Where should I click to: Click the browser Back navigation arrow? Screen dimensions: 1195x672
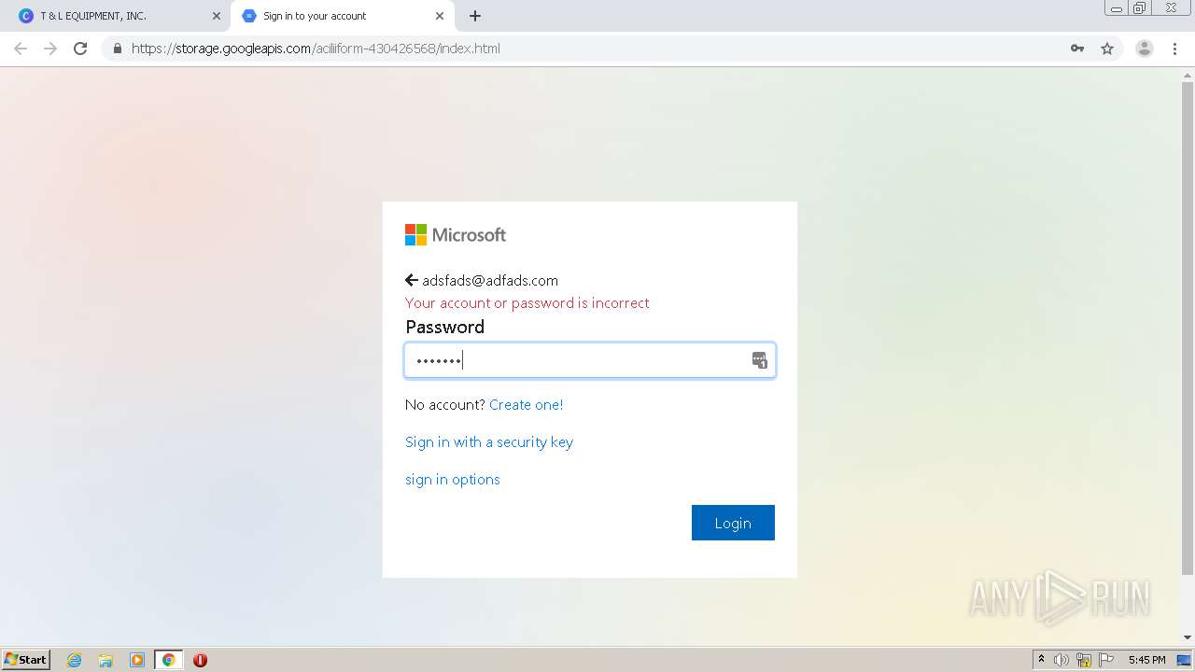[21, 49]
